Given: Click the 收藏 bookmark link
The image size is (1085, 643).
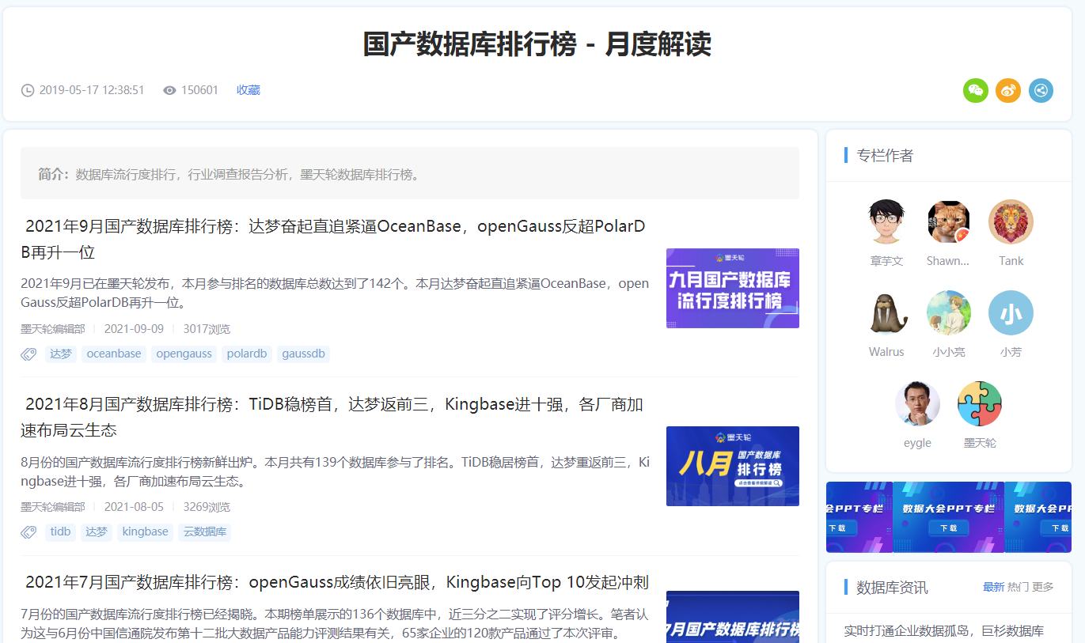Looking at the screenshot, I should [248, 90].
